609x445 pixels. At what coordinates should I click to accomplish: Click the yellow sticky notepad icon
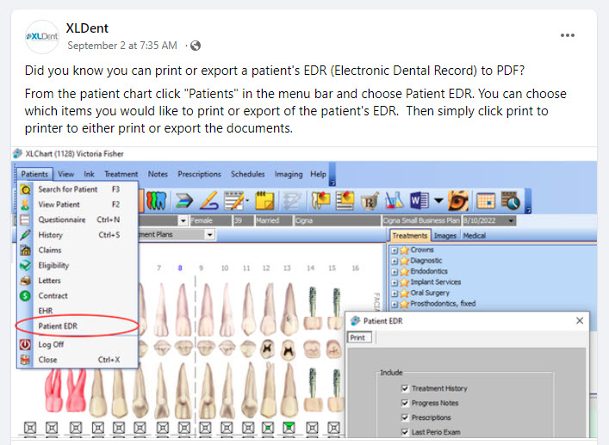[x=265, y=201]
